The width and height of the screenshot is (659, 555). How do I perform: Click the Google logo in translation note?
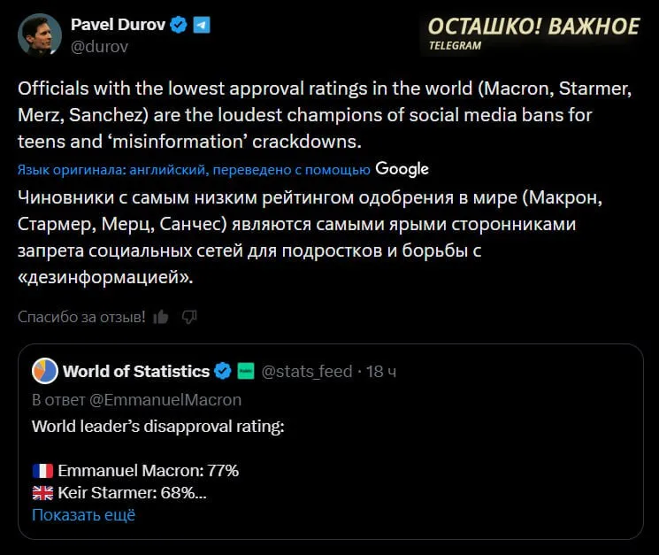[x=402, y=168]
